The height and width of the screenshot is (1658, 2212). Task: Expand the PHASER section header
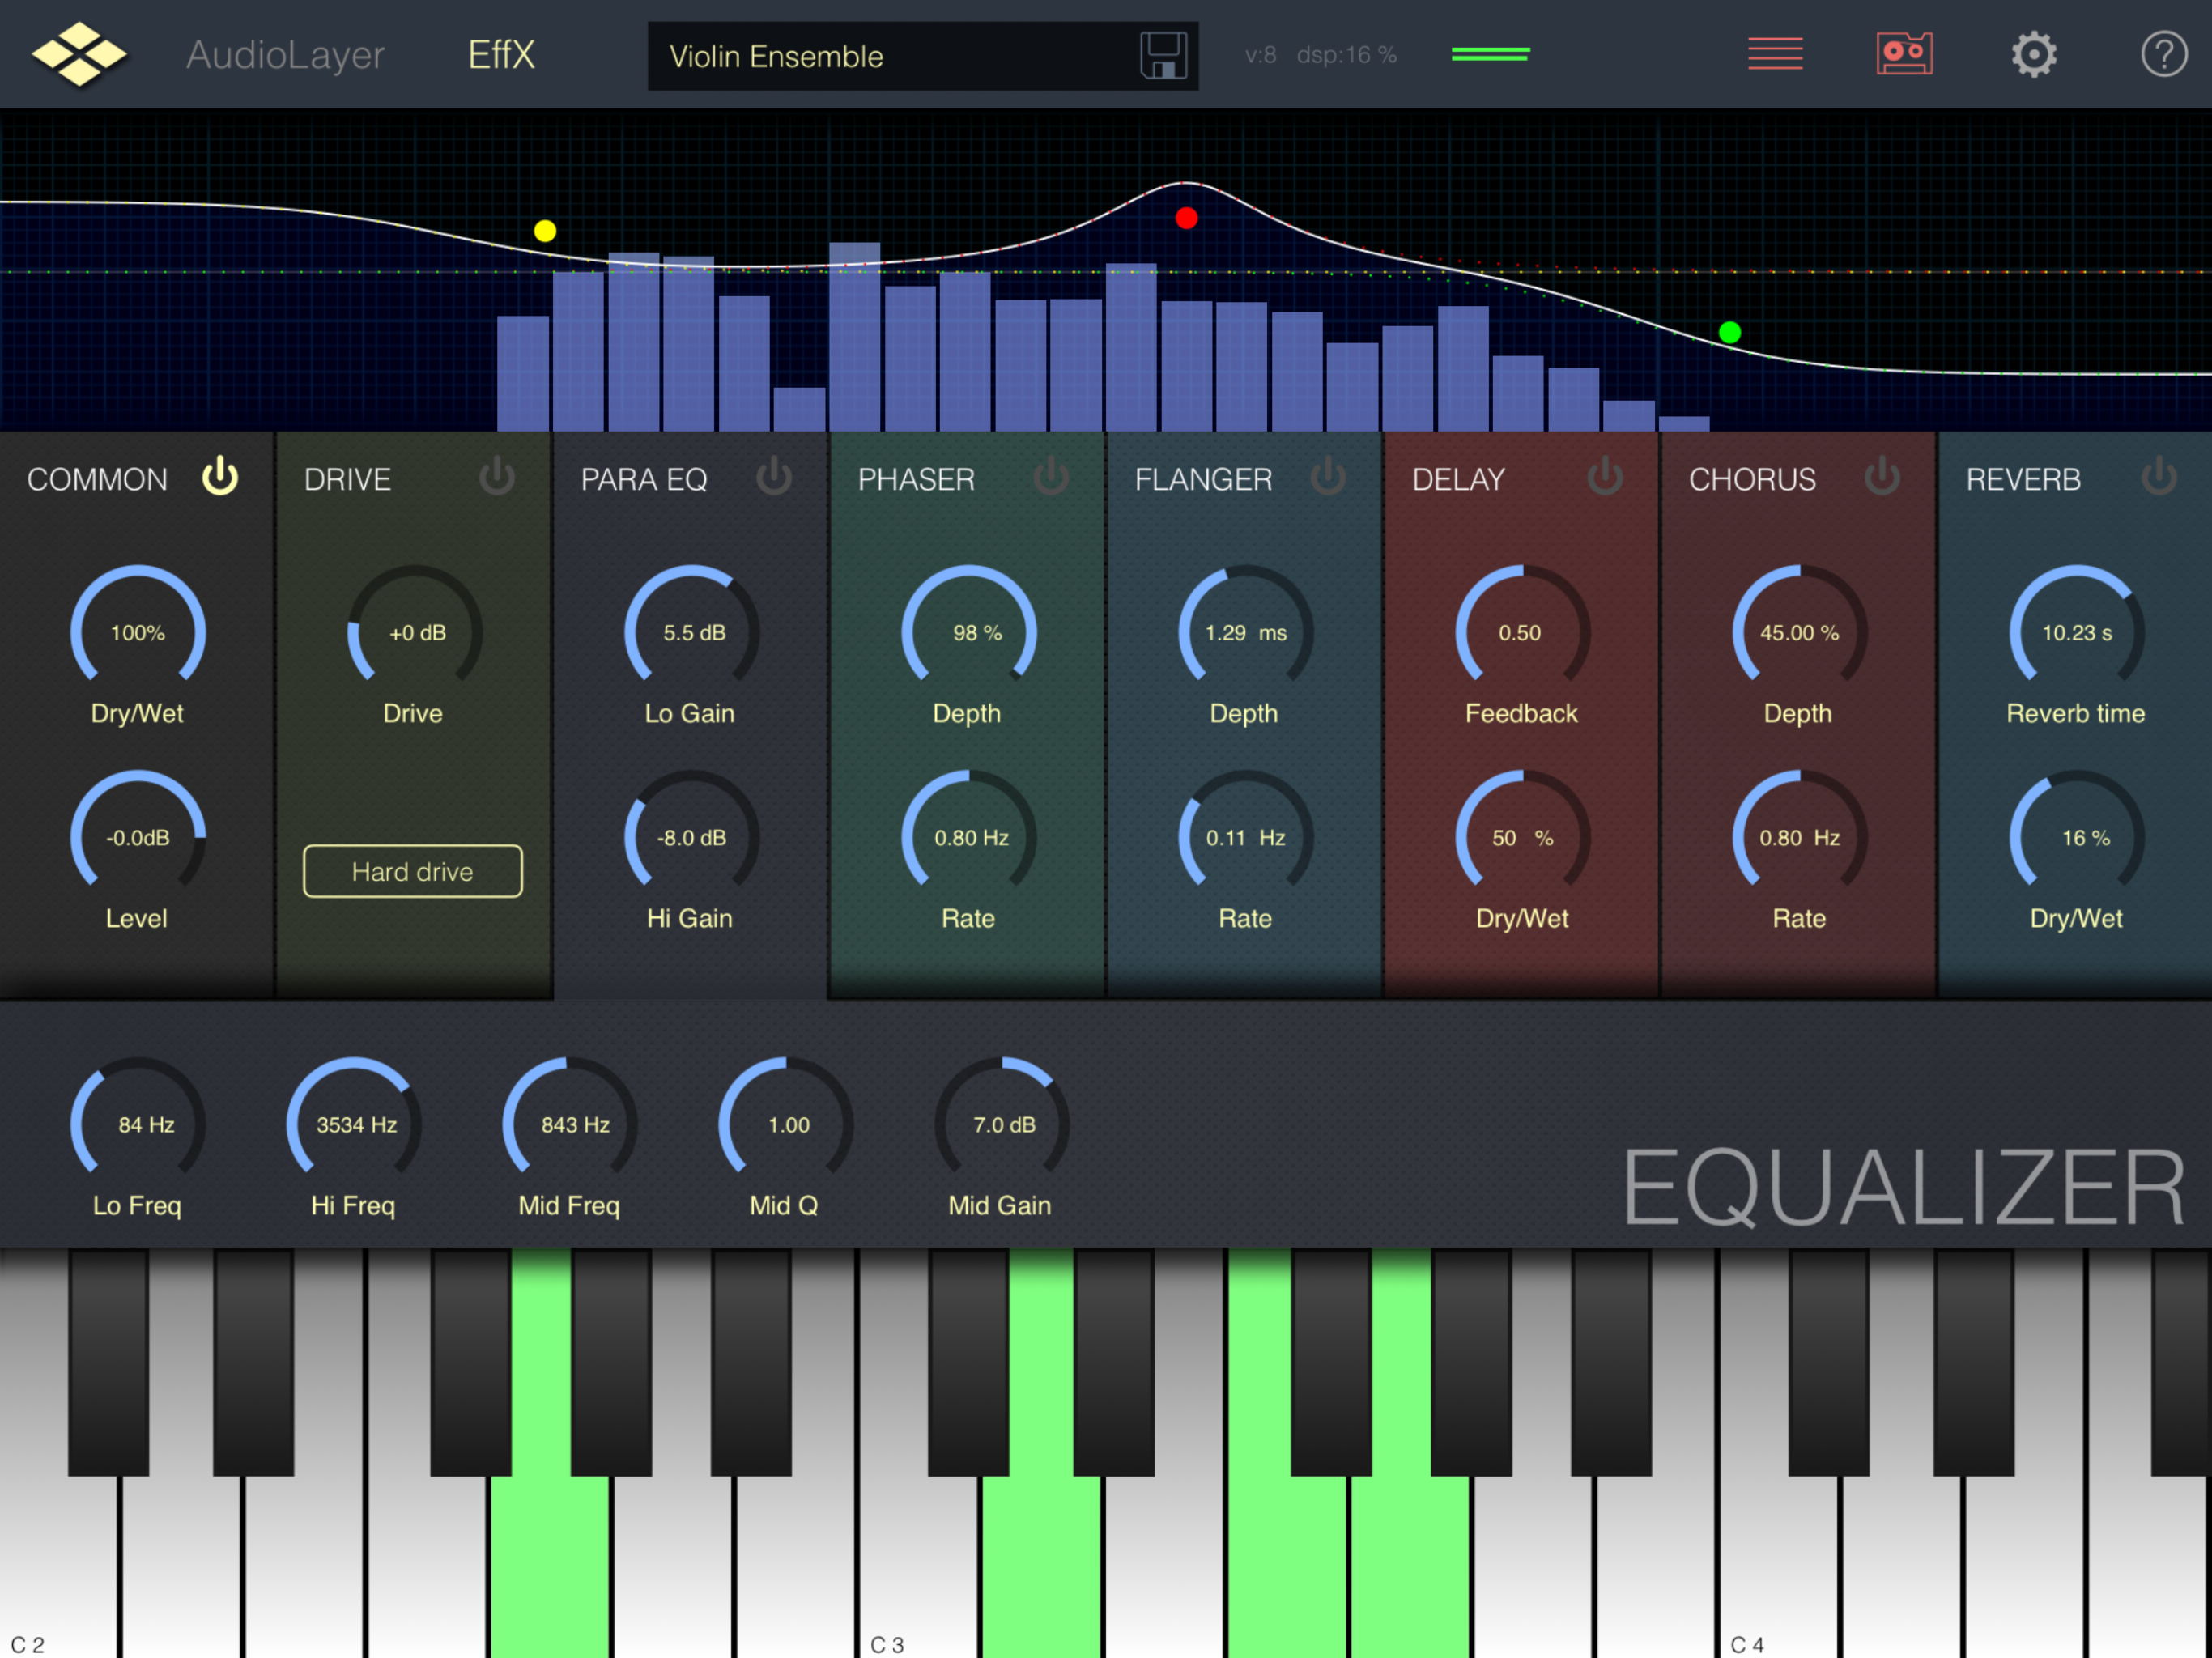pos(916,480)
